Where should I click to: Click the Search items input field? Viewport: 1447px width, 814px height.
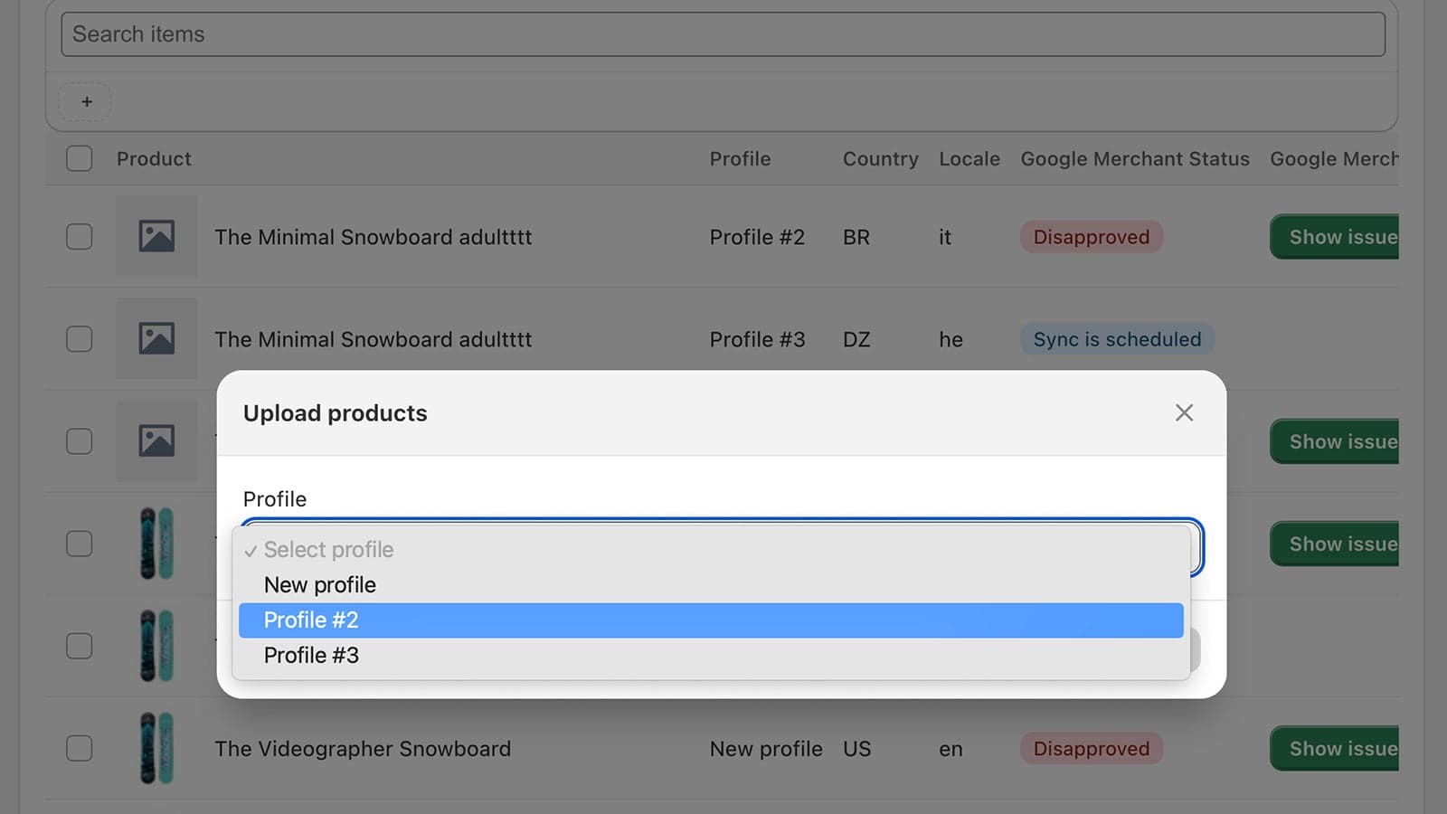coord(723,34)
